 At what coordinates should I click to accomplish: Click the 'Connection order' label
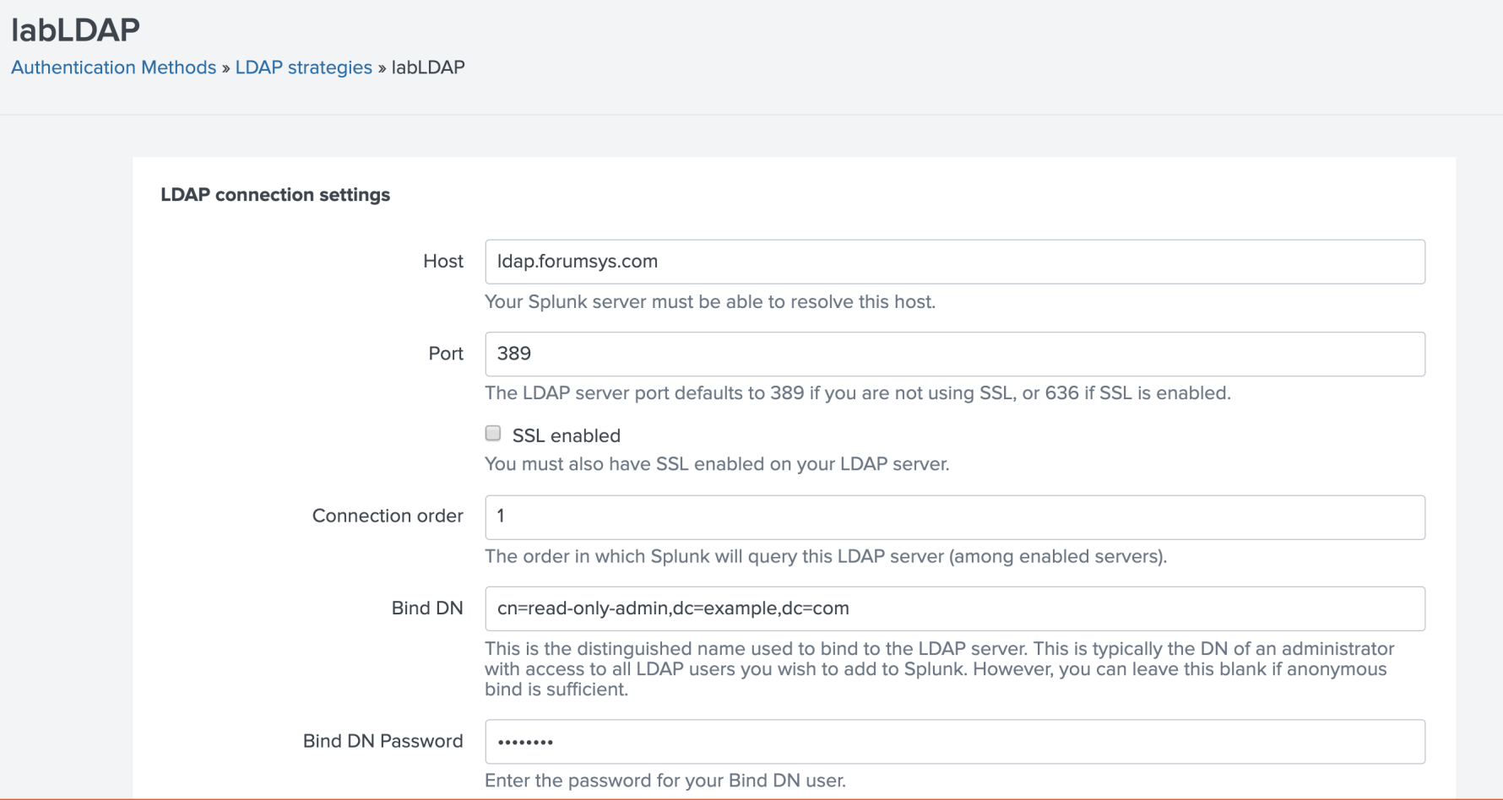[x=388, y=516]
